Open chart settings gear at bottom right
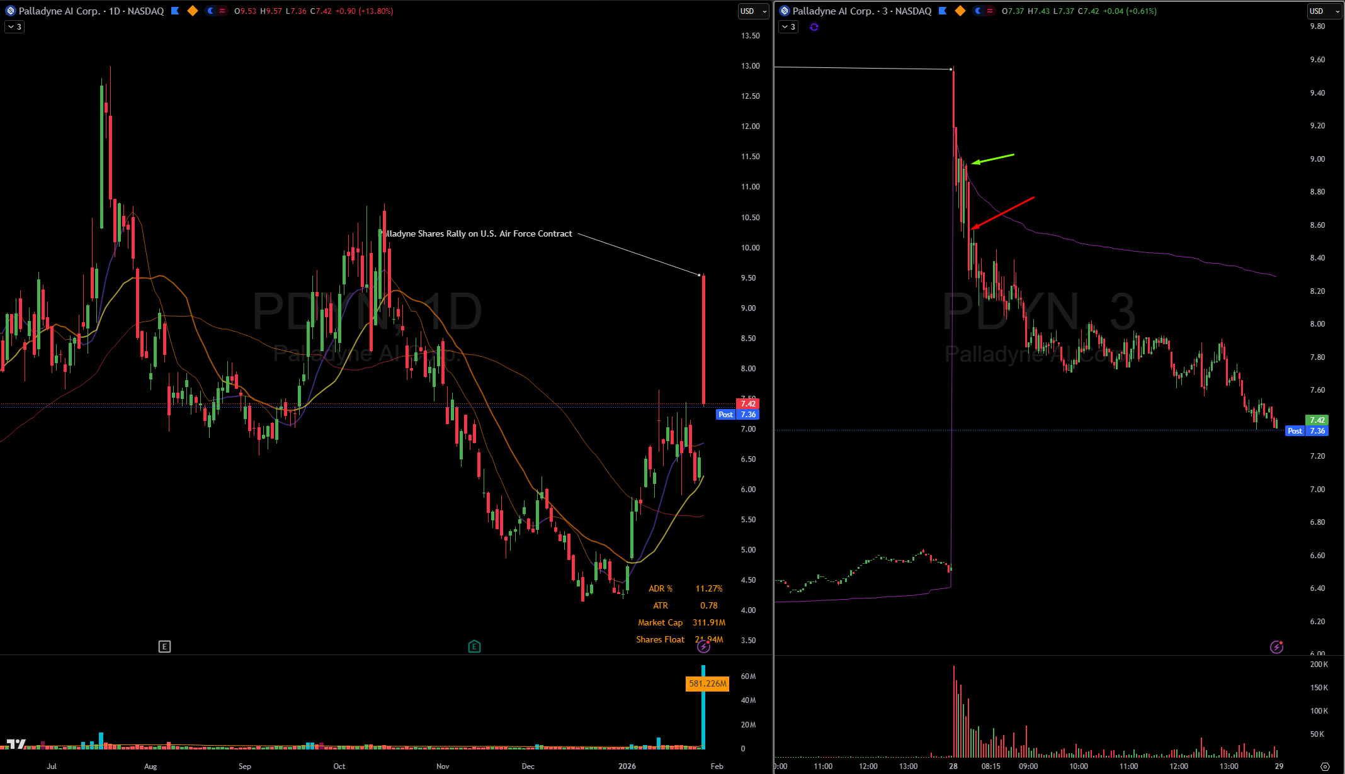The height and width of the screenshot is (774, 1345). coord(1325,766)
